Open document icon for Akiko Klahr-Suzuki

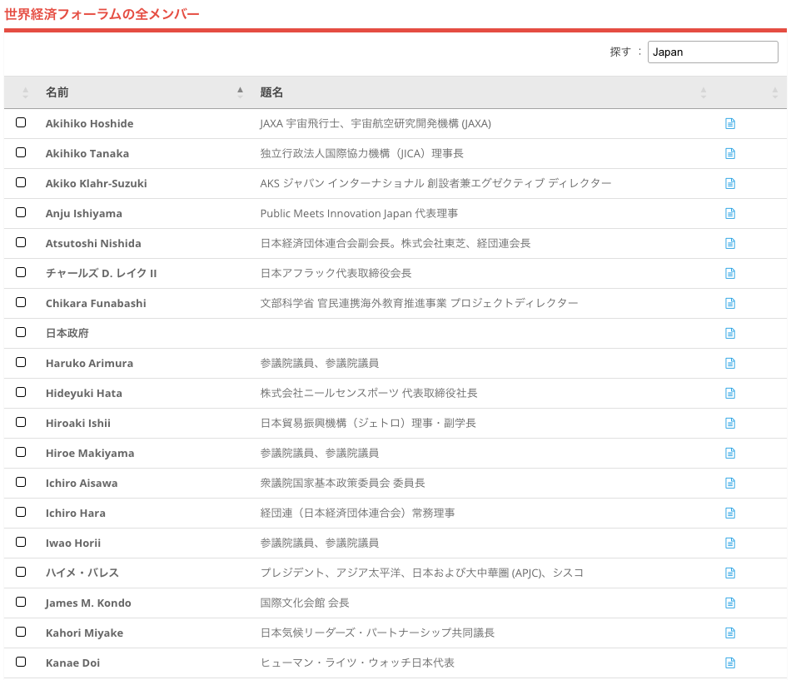pyautogui.click(x=730, y=184)
